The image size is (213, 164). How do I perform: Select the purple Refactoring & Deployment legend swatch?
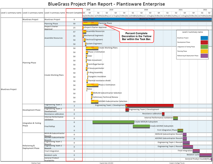204,55
